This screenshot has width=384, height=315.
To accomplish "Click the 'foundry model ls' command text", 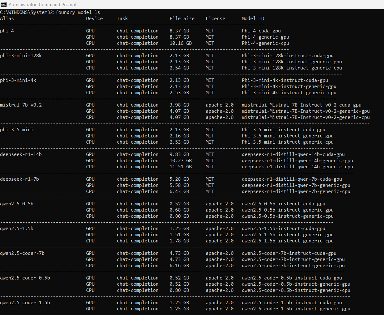I will [78, 12].
